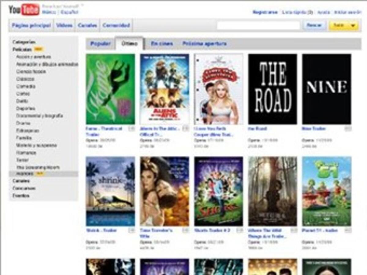Click the Time Traveler's Wife title link

tap(156, 233)
